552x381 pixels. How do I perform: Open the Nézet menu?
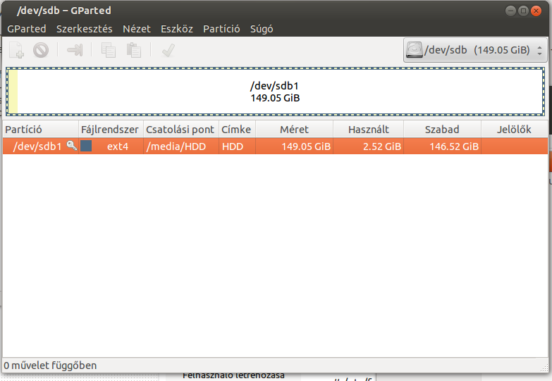tap(137, 29)
